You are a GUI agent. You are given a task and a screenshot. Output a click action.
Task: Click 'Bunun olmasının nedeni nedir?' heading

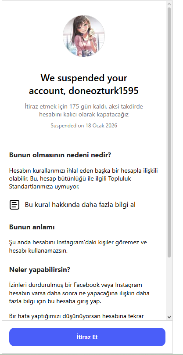click(60, 156)
